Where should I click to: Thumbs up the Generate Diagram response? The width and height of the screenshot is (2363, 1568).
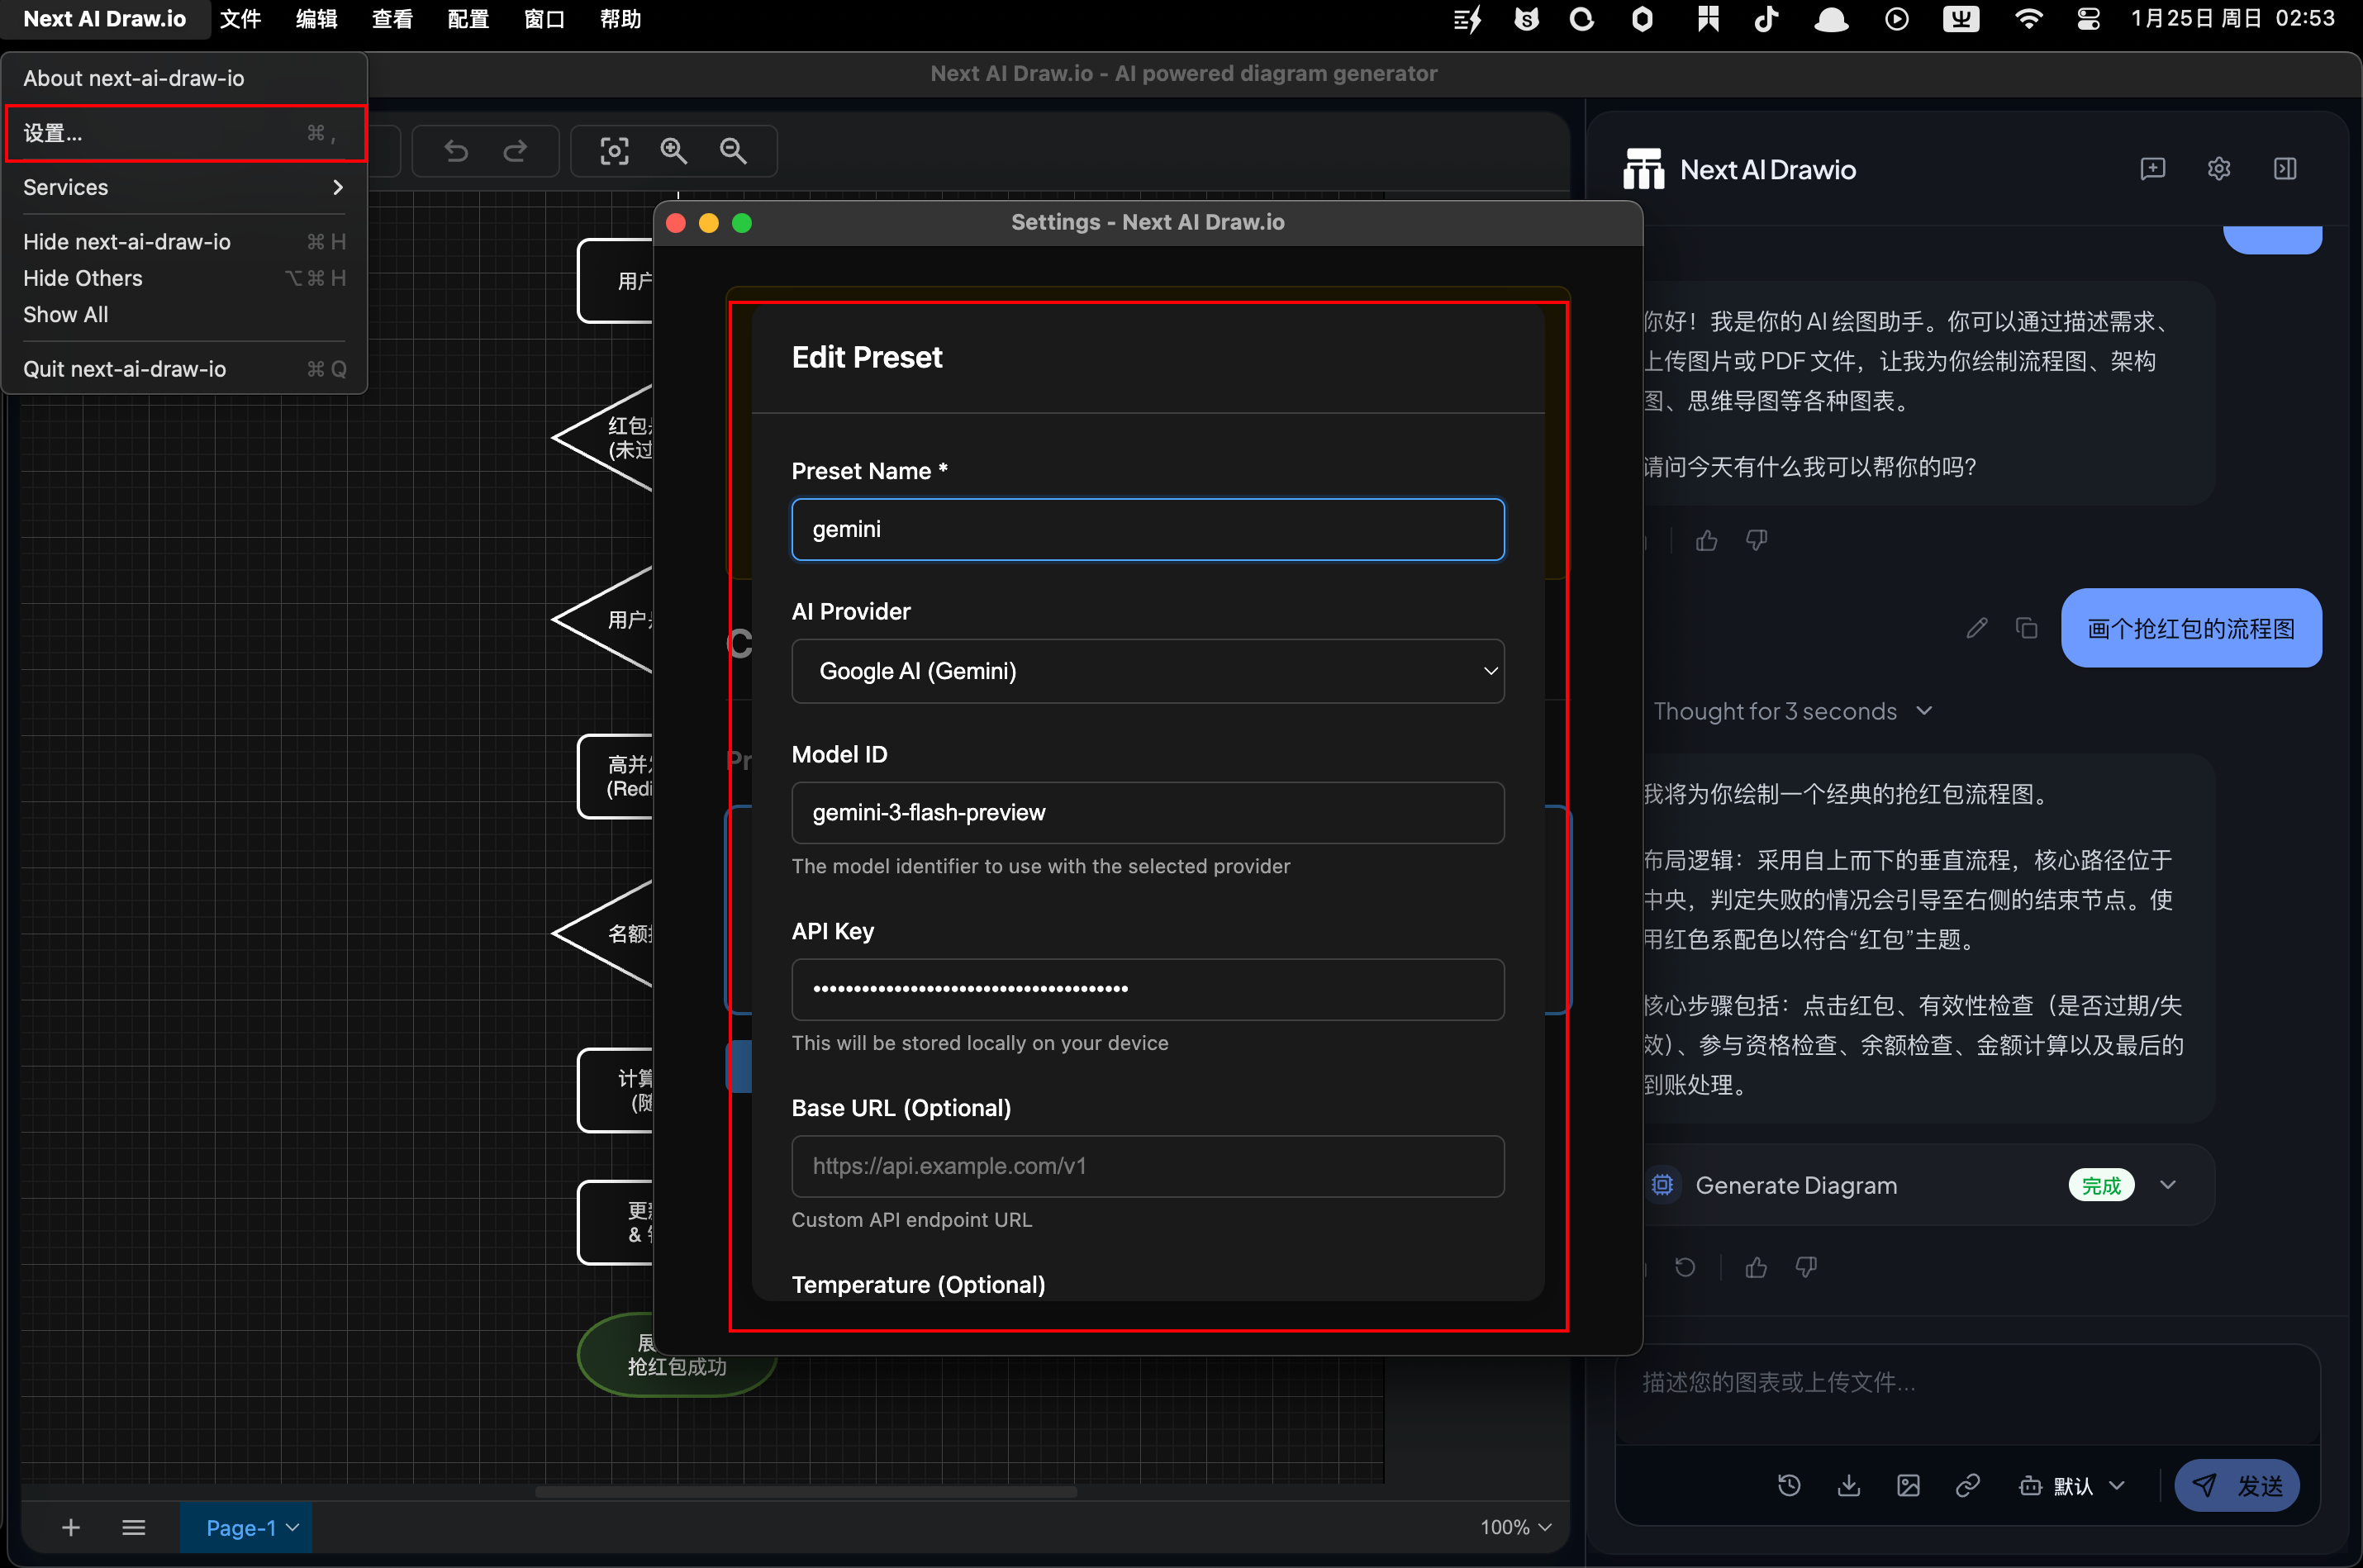[x=1756, y=1267]
